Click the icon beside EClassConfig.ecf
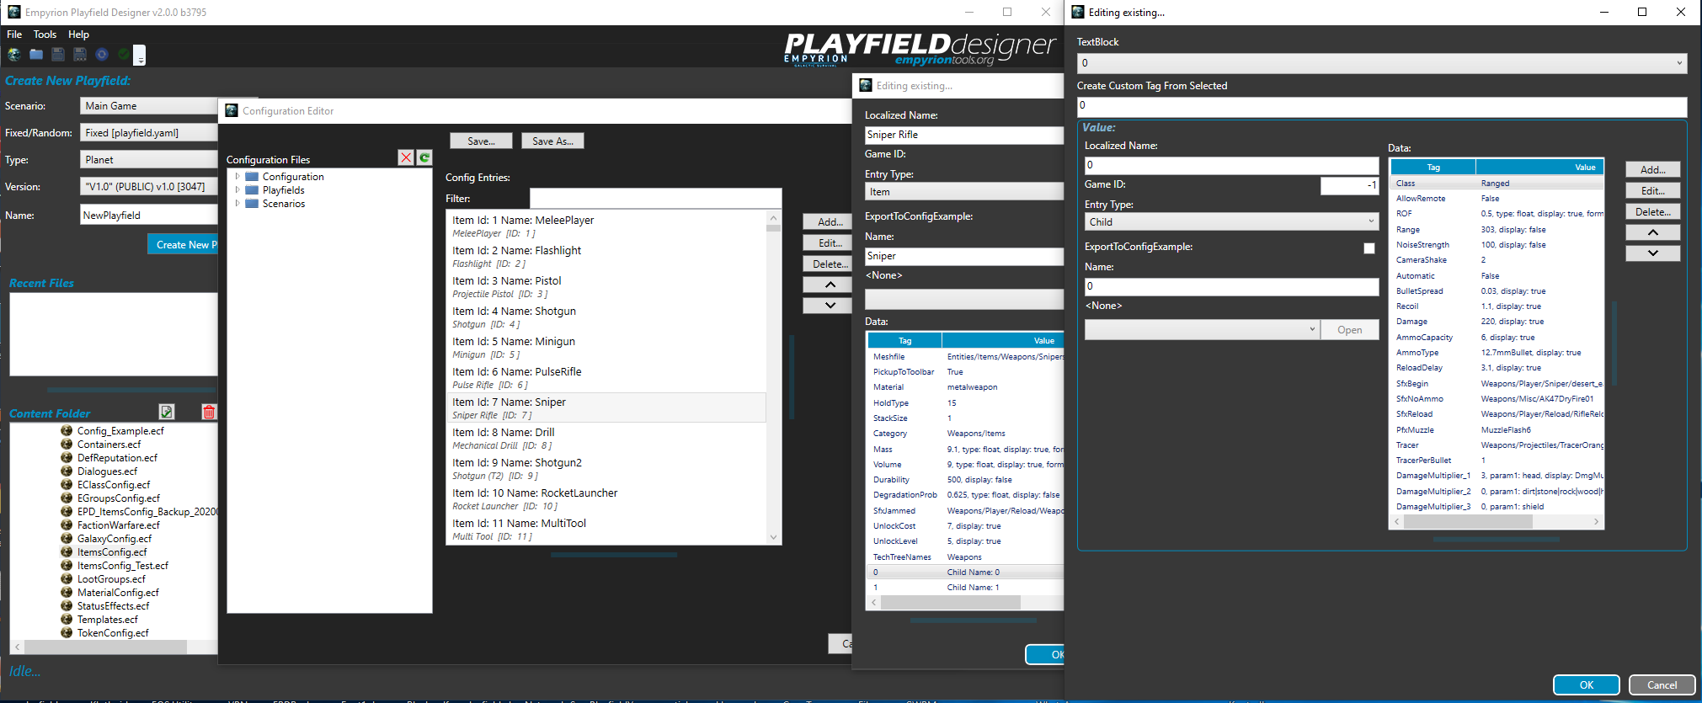Image resolution: width=1702 pixels, height=703 pixels. pos(67,484)
